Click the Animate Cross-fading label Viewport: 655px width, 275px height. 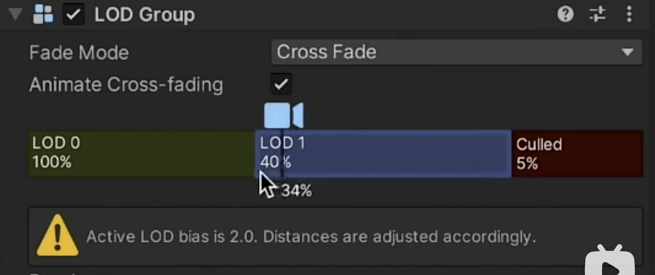point(126,85)
